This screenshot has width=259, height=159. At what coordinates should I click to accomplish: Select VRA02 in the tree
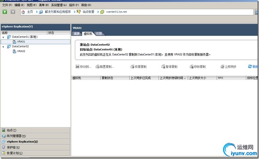click(21, 51)
